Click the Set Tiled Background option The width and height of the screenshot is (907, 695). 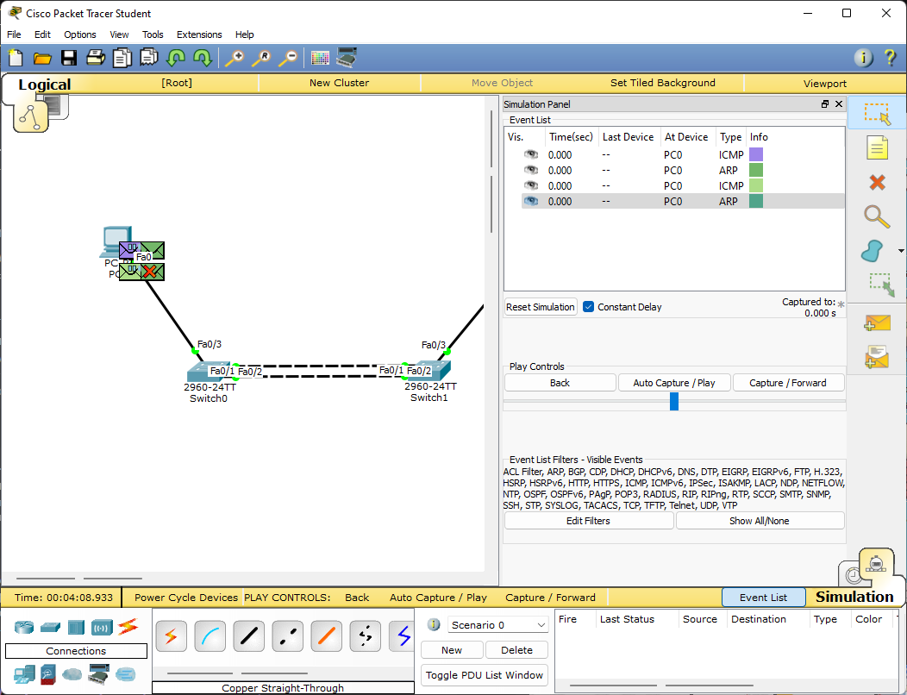click(x=663, y=83)
